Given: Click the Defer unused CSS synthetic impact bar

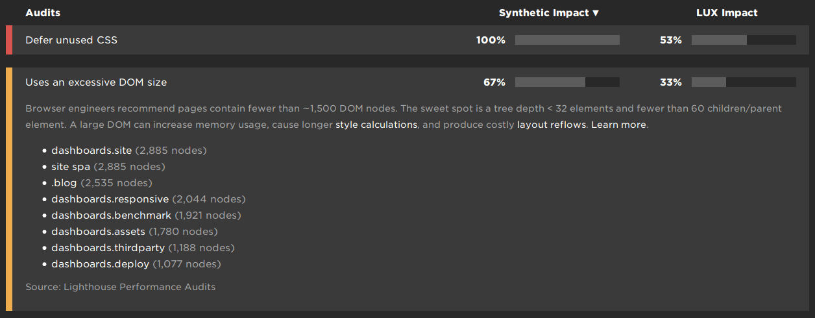Looking at the screenshot, I should [567, 40].
